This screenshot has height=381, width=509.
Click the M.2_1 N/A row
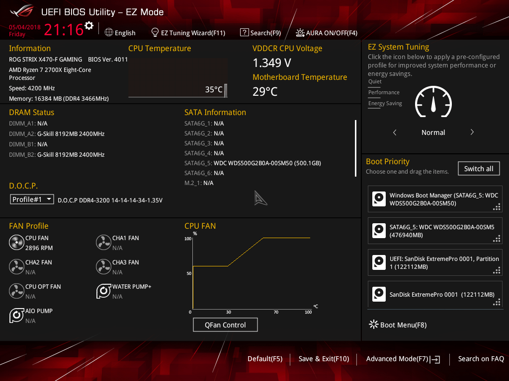pyautogui.click(x=199, y=183)
